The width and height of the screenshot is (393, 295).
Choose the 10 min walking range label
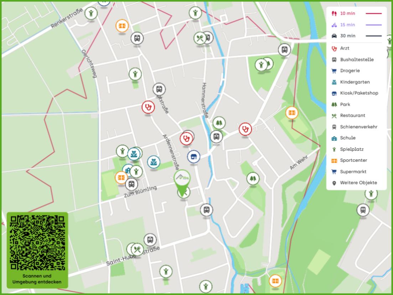[347, 14]
